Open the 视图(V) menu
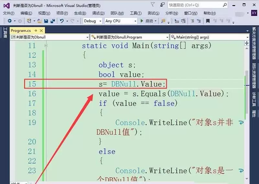Screen dimensions: 259x184 click(44, 13)
